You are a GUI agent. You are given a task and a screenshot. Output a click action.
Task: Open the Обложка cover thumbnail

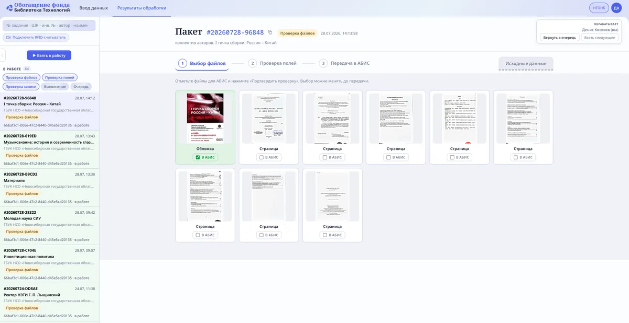(x=205, y=118)
